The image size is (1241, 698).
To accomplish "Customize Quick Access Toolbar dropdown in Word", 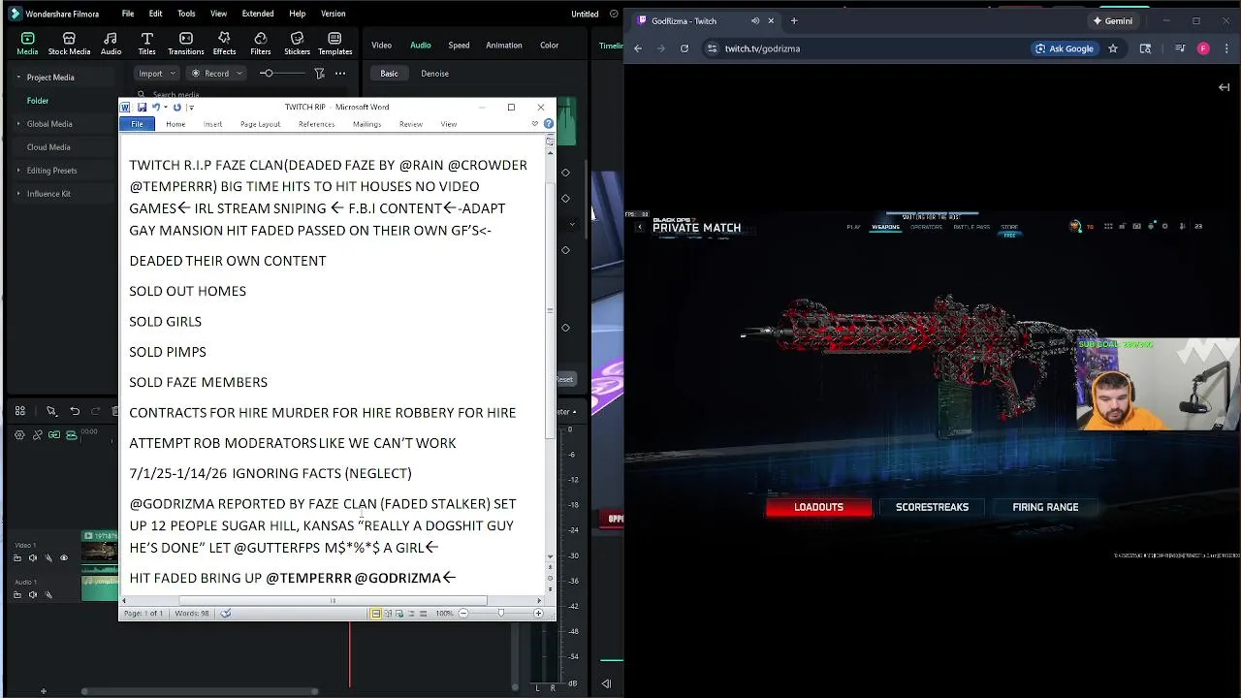I will pyautogui.click(x=191, y=107).
